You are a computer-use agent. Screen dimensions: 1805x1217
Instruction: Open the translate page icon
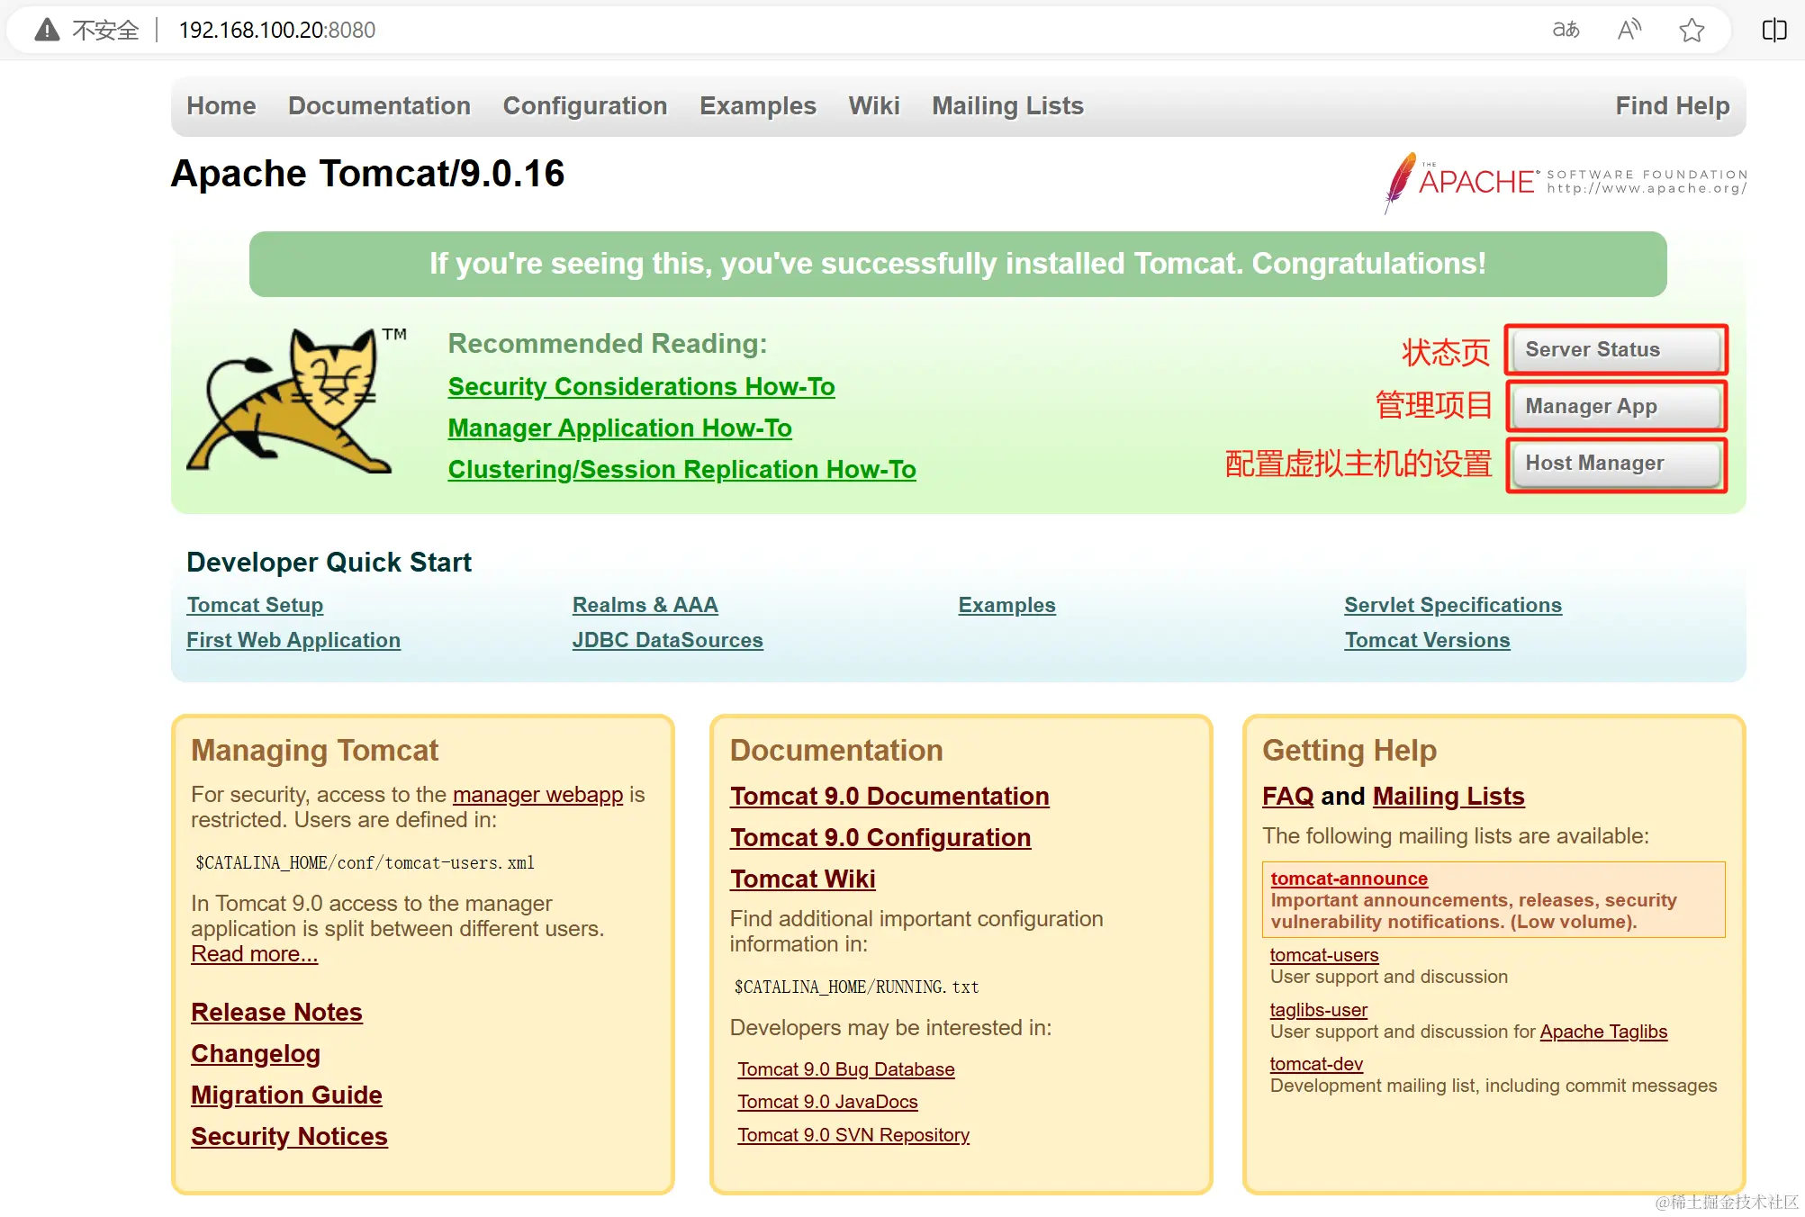pyautogui.click(x=1566, y=30)
